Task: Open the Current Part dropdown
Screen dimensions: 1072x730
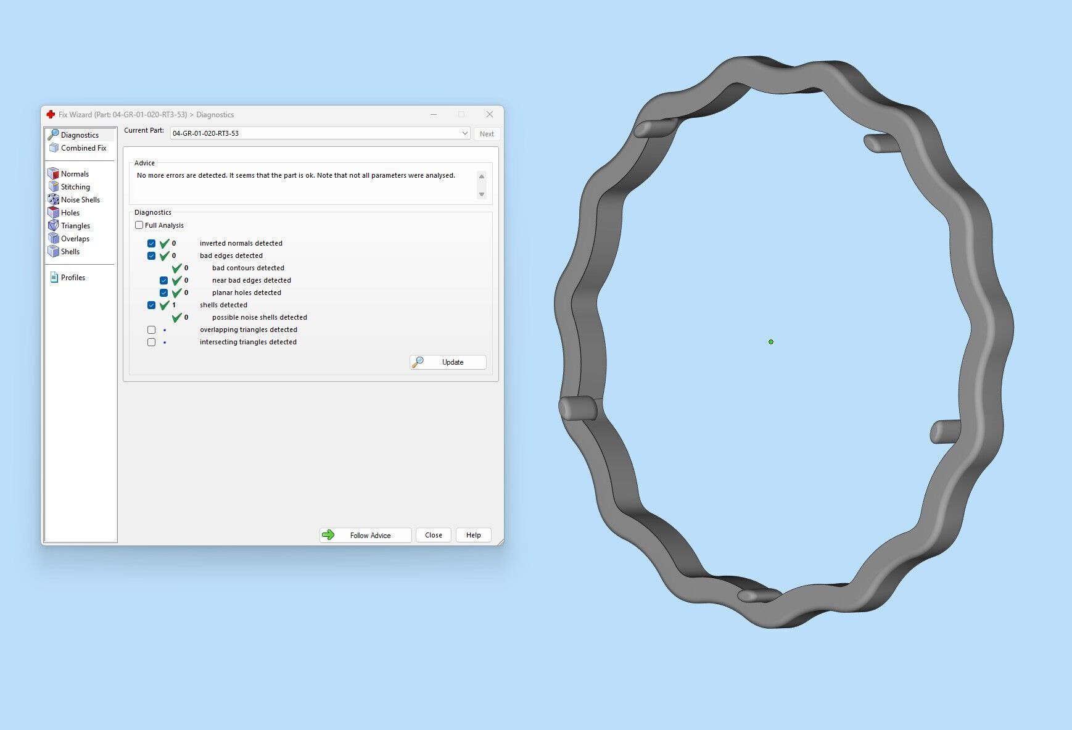Action: pos(320,133)
